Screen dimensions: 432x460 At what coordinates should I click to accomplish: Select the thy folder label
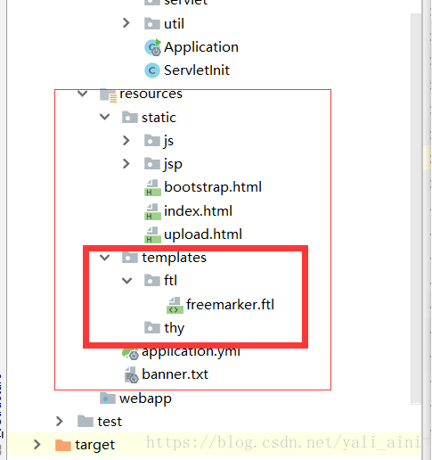[175, 329]
